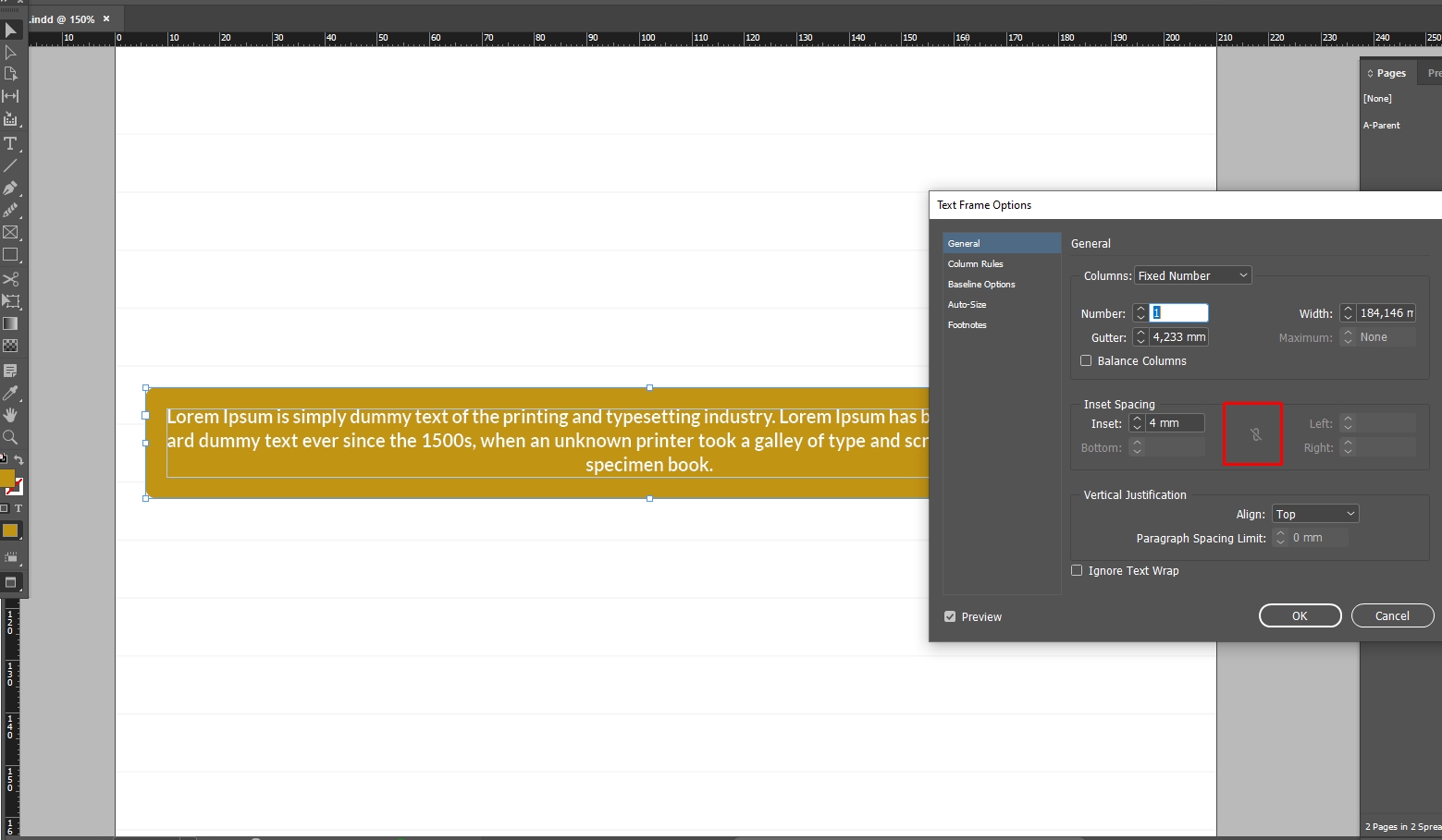Switch to Baseline Options section

tap(980, 284)
